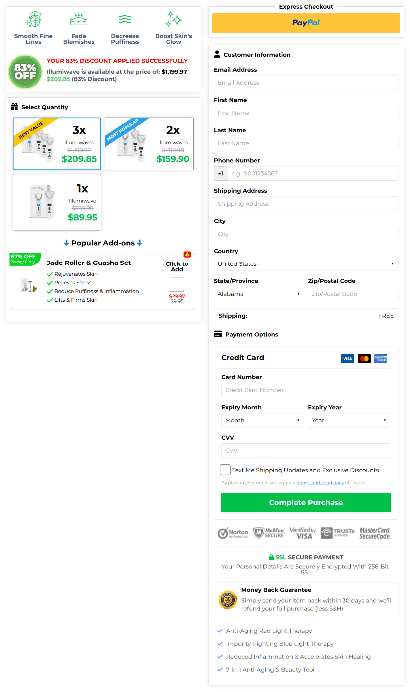410x692 pixels.
Task: Click the Visa card icon
Action: (x=347, y=359)
